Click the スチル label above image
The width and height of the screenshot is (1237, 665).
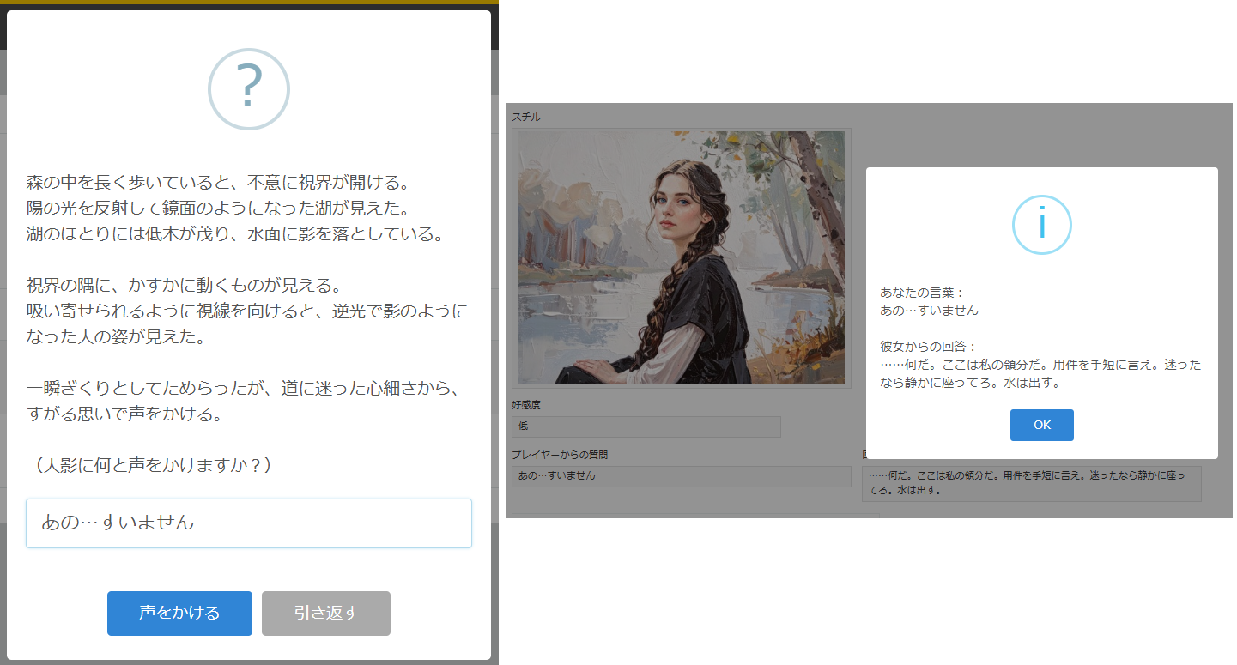coord(526,117)
